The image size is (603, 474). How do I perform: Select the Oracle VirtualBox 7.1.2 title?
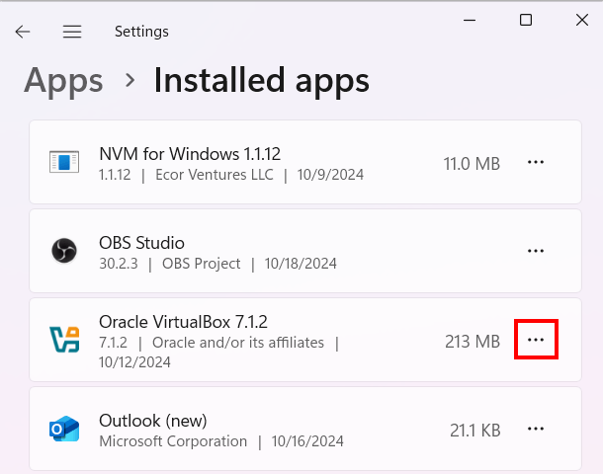pyautogui.click(x=183, y=322)
